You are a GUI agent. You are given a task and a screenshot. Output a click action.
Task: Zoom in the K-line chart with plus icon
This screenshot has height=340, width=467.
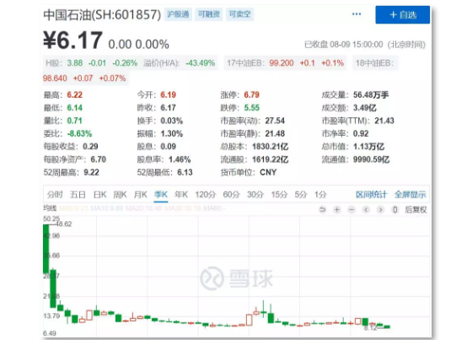click(x=337, y=210)
